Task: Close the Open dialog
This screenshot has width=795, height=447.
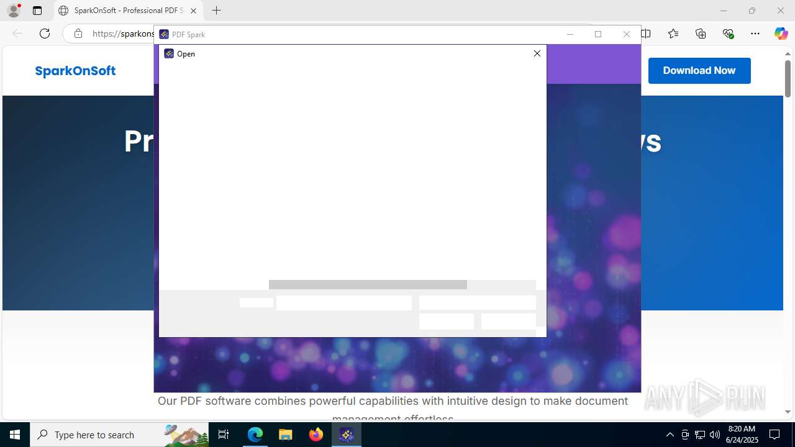Action: tap(537, 53)
